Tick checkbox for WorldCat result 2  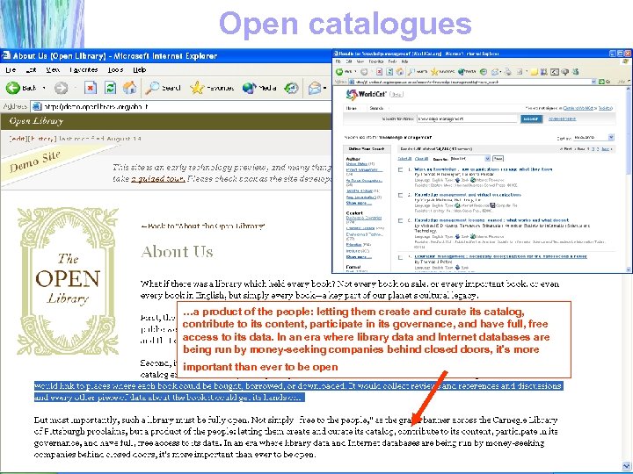click(x=401, y=195)
